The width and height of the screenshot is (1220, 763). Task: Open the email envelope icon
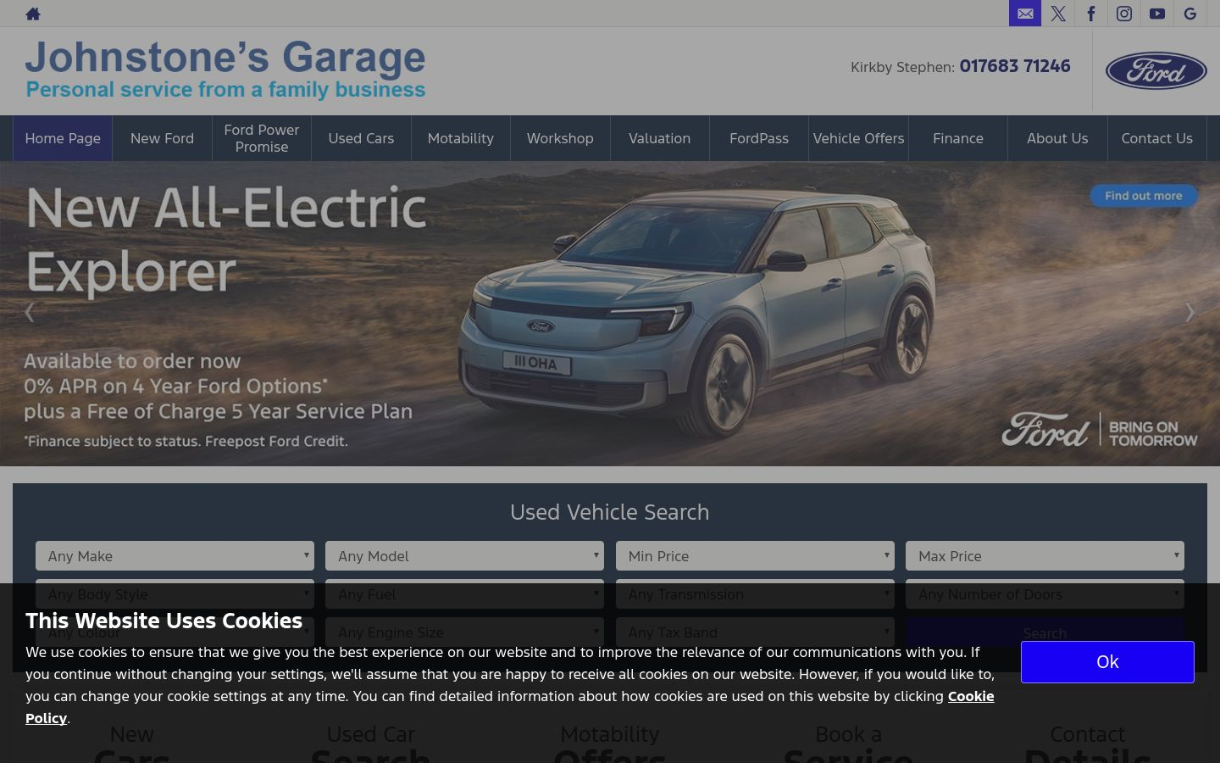pyautogui.click(x=1025, y=14)
